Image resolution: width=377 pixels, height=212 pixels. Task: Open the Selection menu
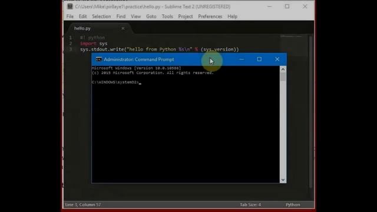coord(101,16)
